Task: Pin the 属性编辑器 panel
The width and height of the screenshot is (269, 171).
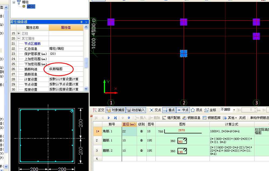Action: click(81, 22)
